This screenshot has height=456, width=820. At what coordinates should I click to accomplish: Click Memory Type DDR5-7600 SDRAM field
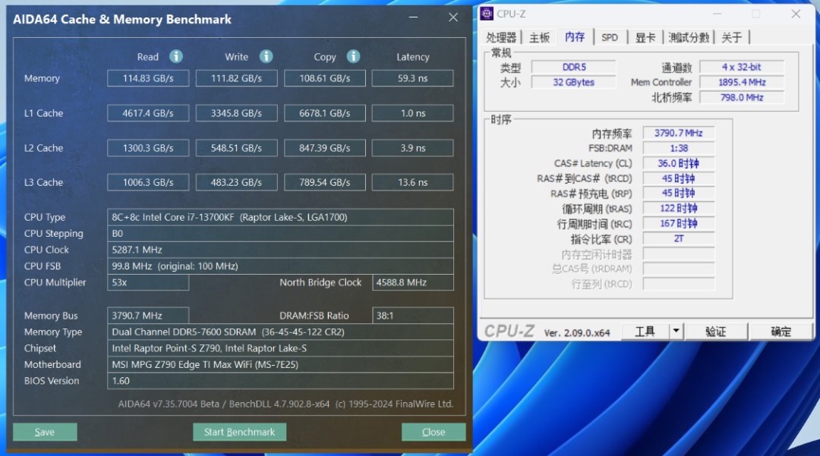280,332
